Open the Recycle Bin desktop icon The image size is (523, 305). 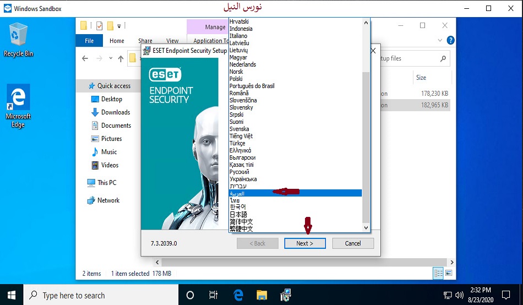[x=18, y=39]
